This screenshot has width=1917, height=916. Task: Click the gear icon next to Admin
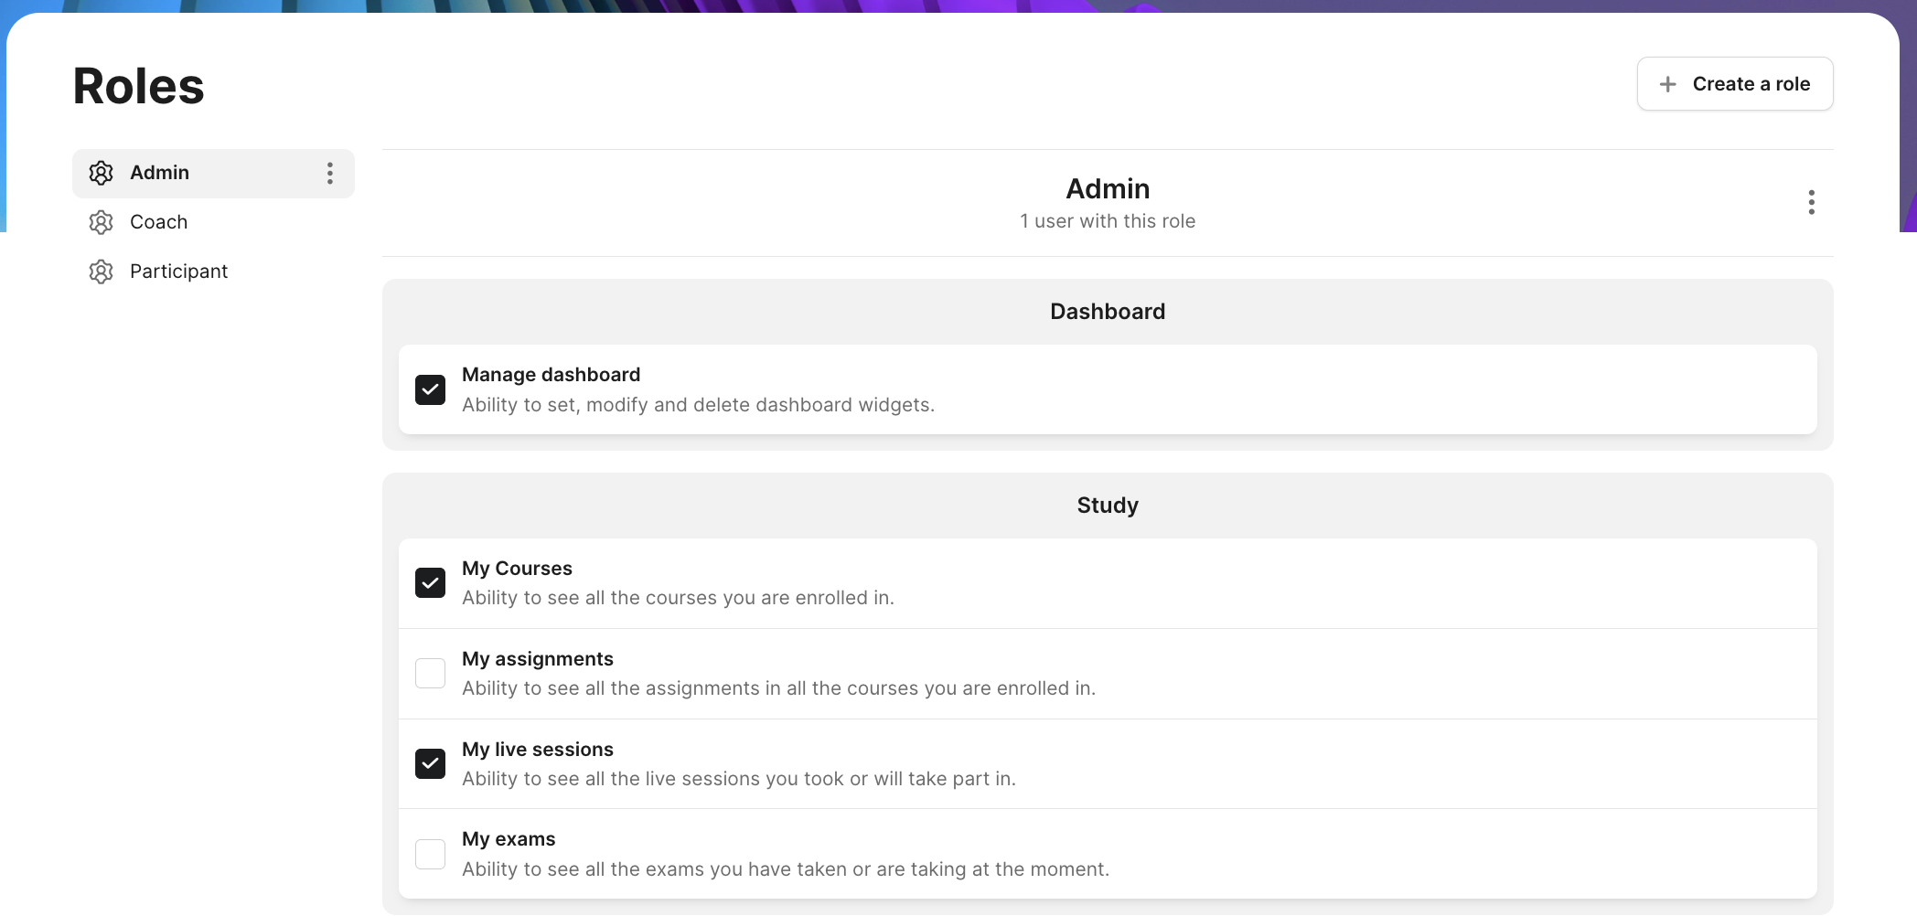click(101, 173)
